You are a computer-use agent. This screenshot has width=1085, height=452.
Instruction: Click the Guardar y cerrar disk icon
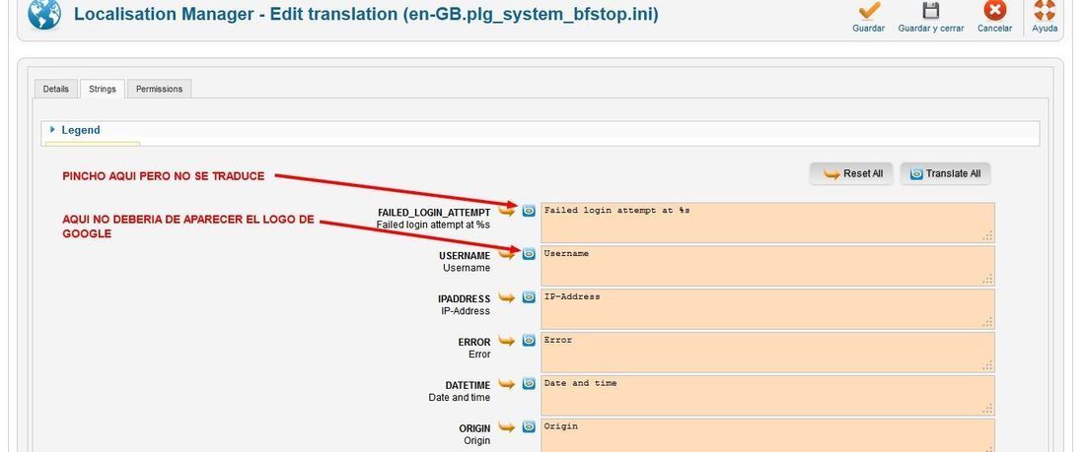point(931,11)
